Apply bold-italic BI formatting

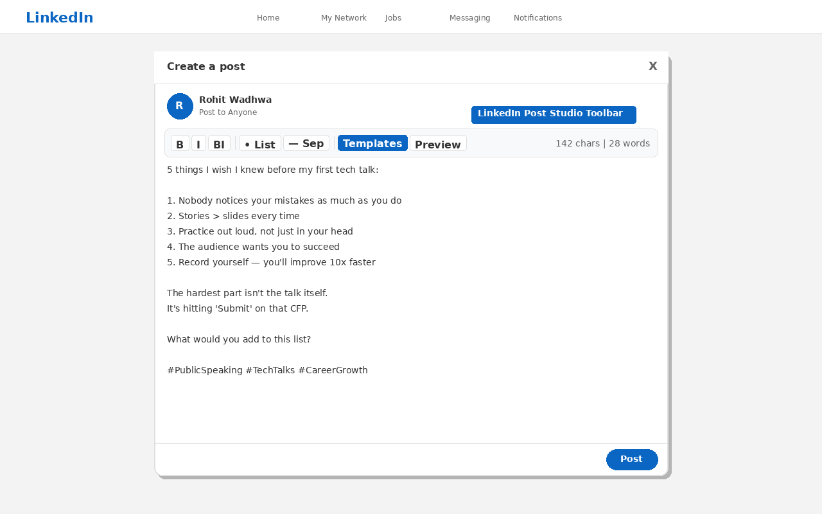219,144
